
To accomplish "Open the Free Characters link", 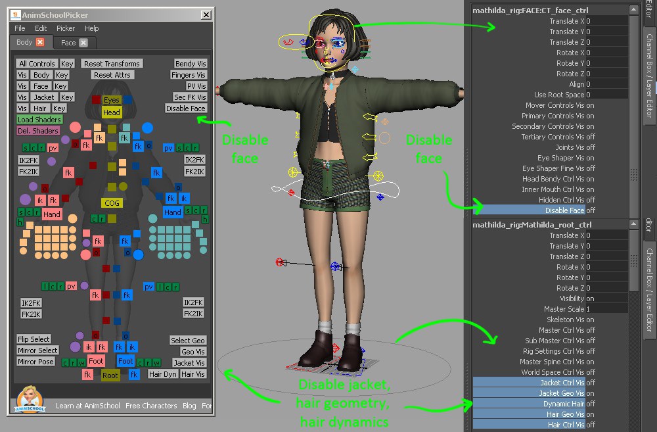I will (x=151, y=406).
